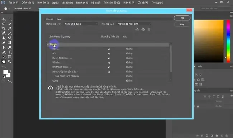
Task: Open color dropdown 'Không' for 'Mới ...'
Action: click(x=129, y=49)
